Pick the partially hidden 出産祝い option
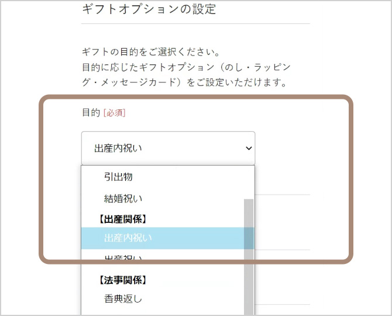Screen dimensions: 392x316 pyautogui.click(x=162, y=257)
